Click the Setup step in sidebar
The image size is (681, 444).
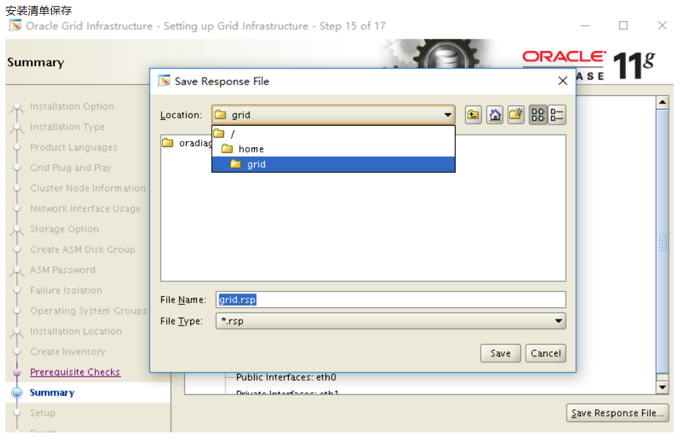[x=42, y=413]
